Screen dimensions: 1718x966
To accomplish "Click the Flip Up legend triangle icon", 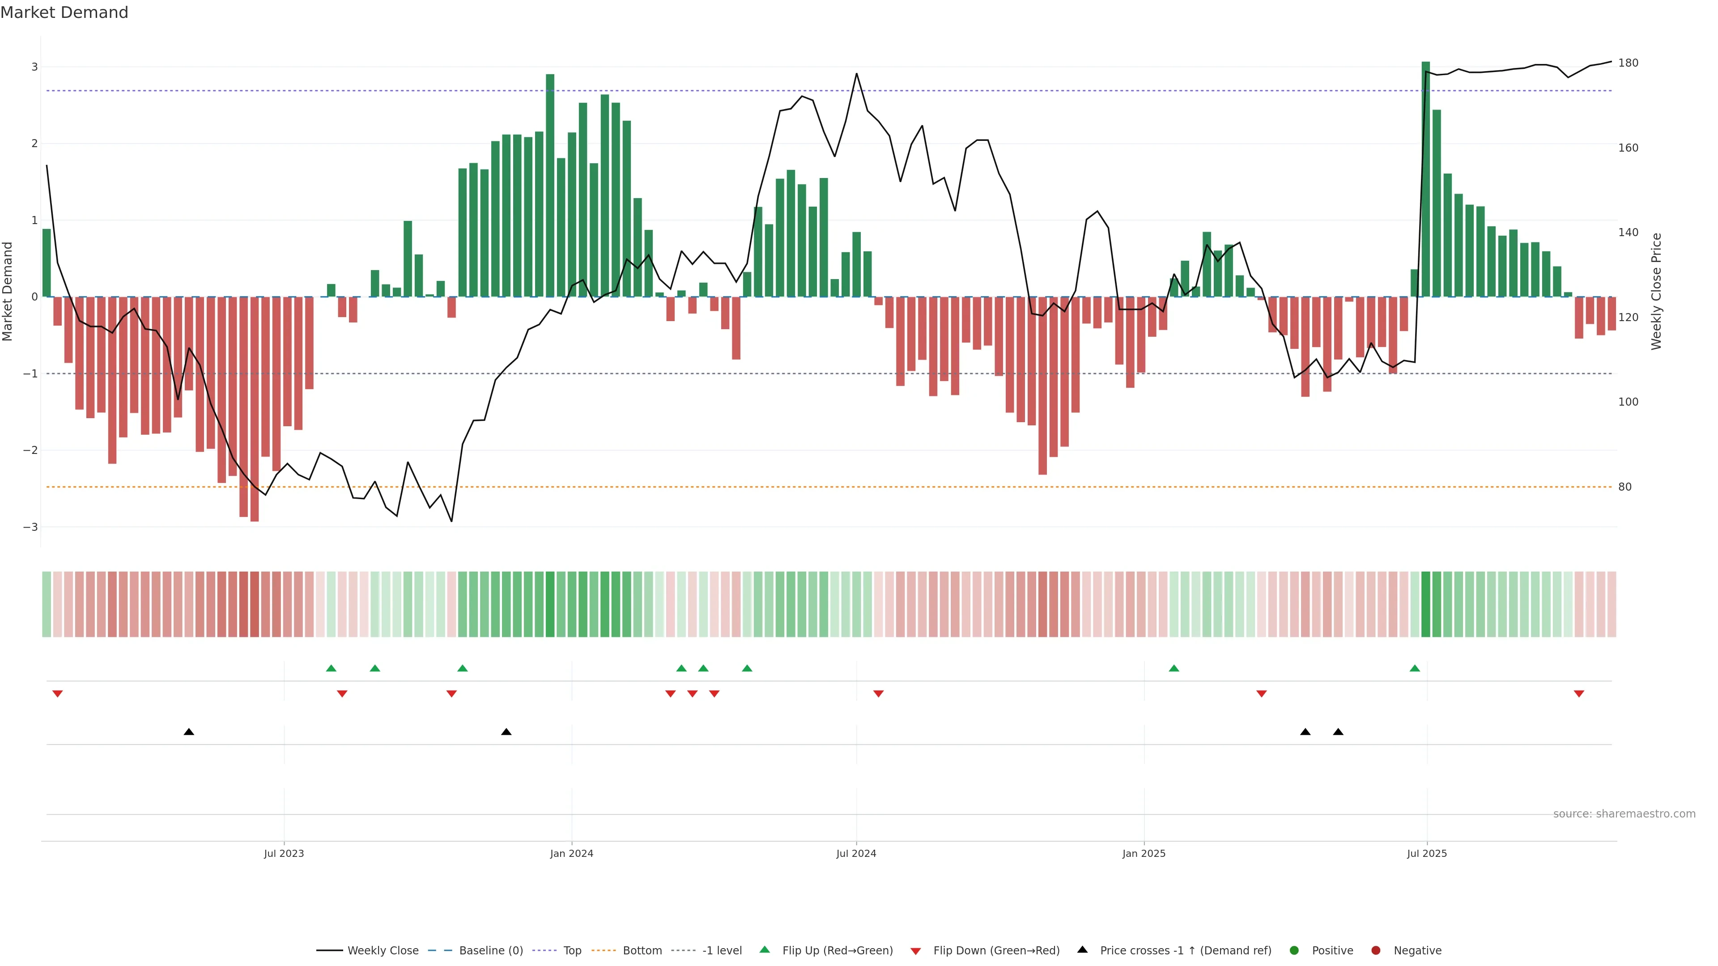I will point(764,949).
